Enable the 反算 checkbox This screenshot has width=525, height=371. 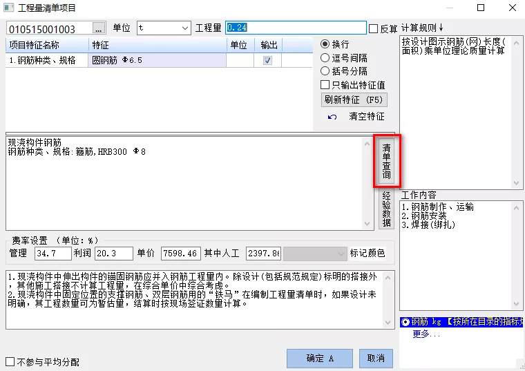pos(374,29)
